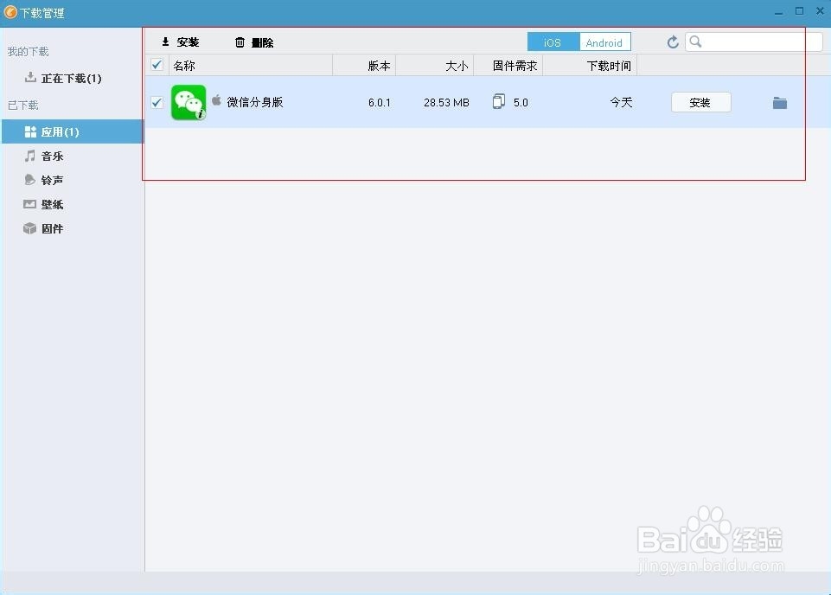Click the 安装 button for 微信分身版

[700, 101]
